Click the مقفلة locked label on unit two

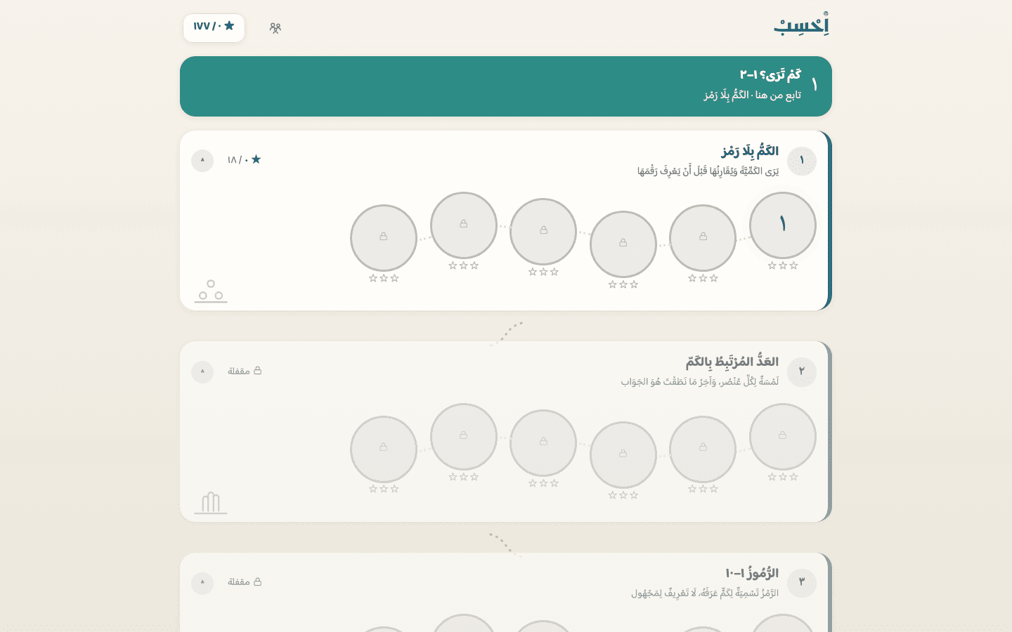[x=245, y=371]
